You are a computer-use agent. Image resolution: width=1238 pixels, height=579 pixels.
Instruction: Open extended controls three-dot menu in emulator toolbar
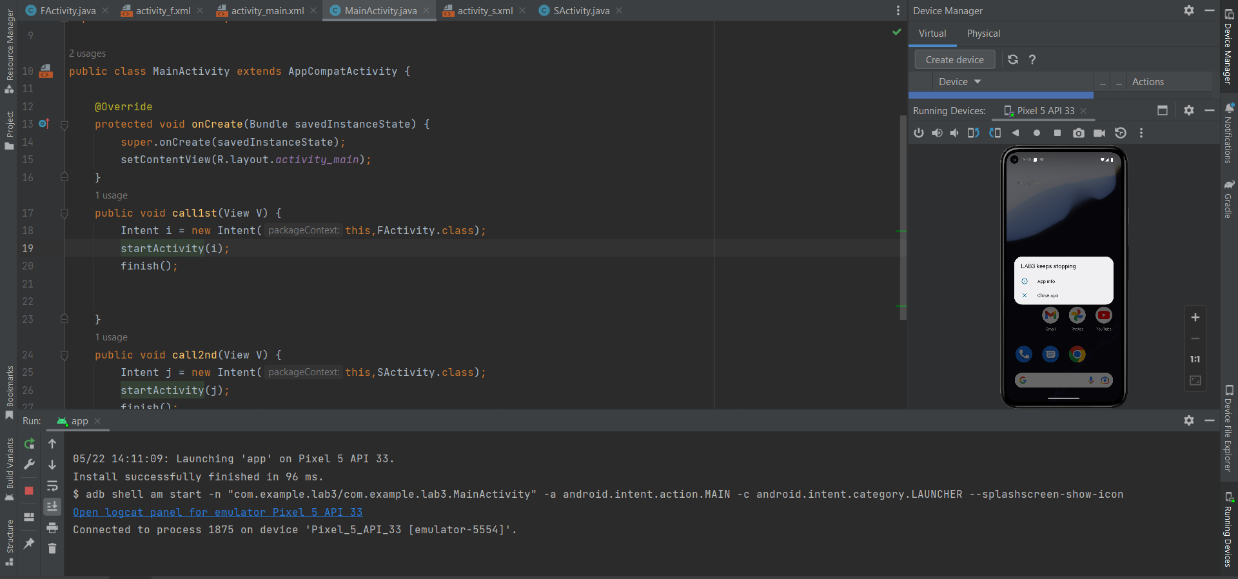1141,133
